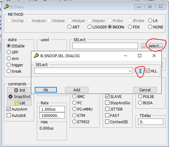Select the LOGGER method radio button
169x147 pixels.
point(90,27)
